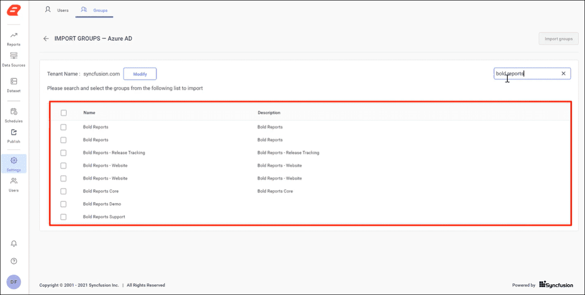This screenshot has height=295, width=585.
Task: Check the first Bold Reports group
Action: tap(64, 127)
